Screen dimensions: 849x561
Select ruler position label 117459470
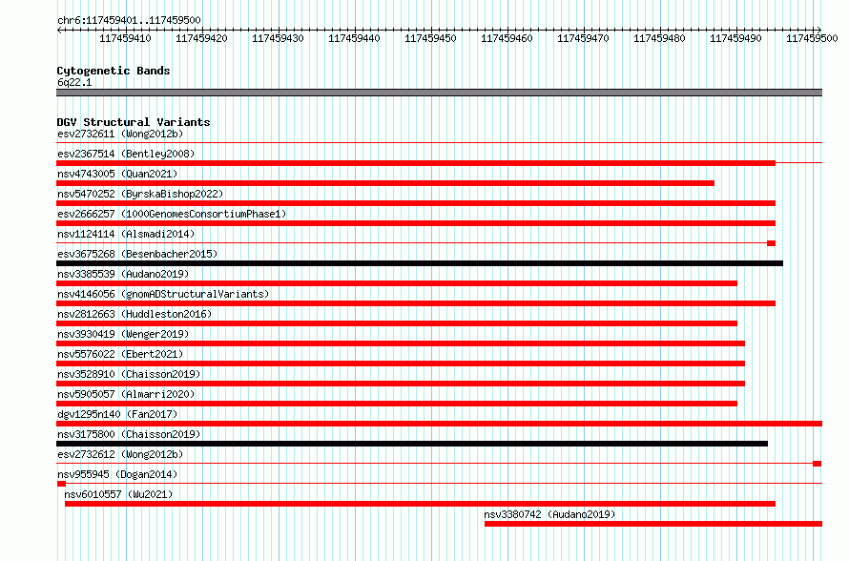pos(583,38)
